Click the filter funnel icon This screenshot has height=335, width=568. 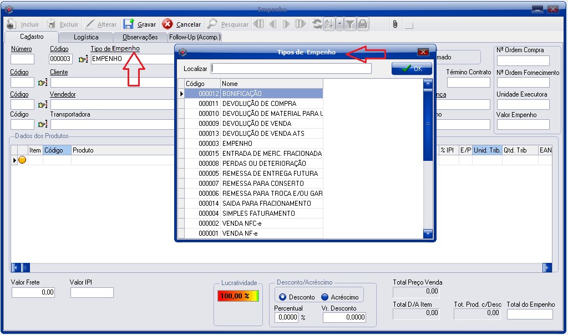point(350,24)
